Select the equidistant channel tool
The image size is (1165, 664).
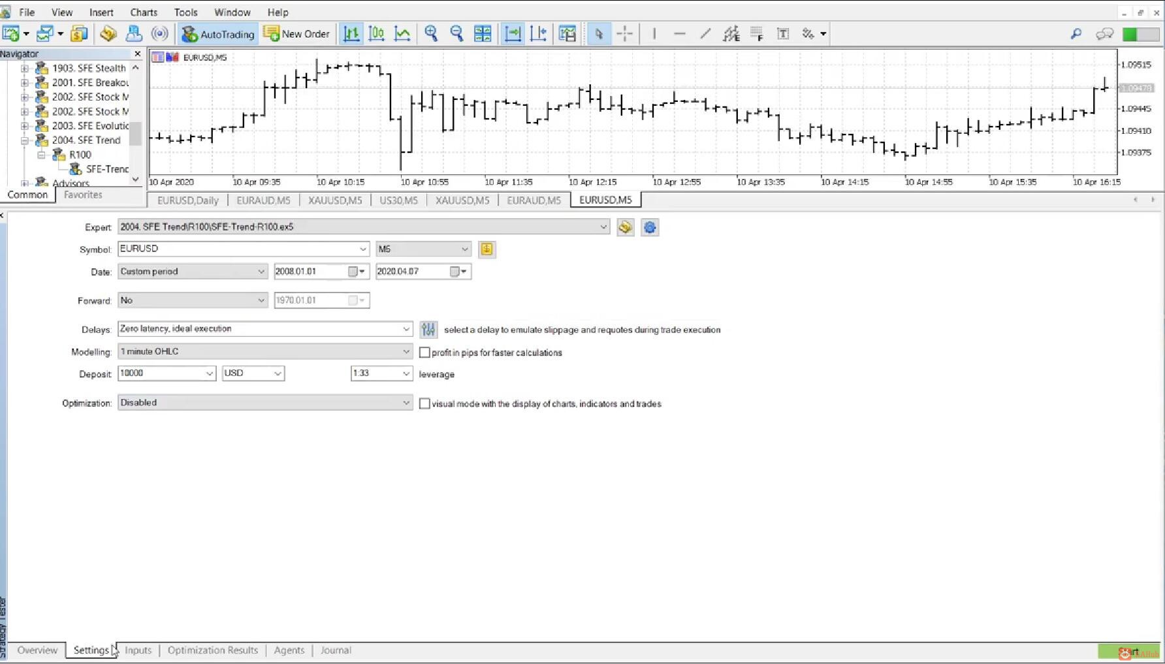[x=731, y=34]
